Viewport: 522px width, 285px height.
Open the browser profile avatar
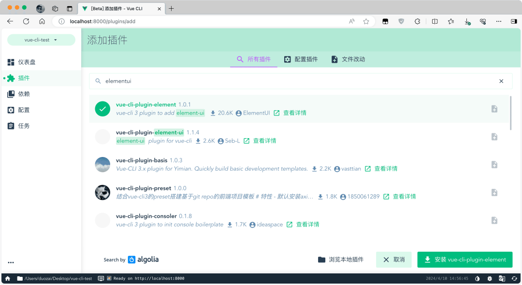click(41, 9)
